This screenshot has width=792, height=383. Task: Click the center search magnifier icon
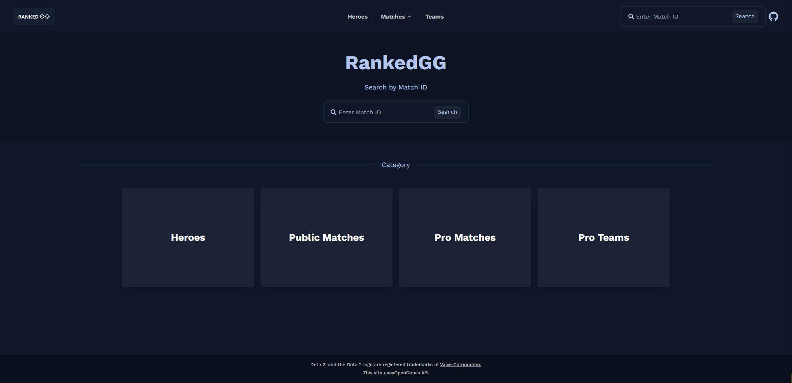click(x=334, y=112)
